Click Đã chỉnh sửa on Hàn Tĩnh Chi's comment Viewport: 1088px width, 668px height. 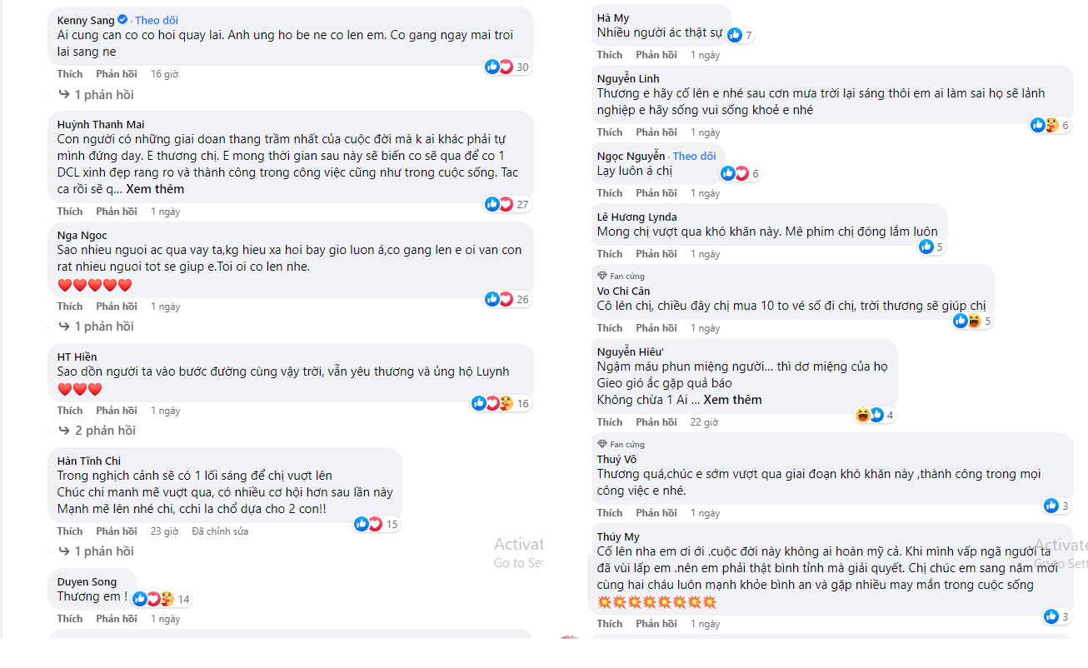(x=220, y=531)
